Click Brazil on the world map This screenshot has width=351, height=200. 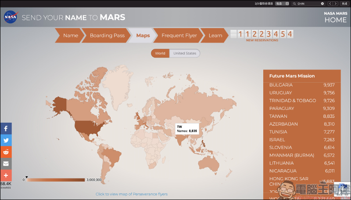coord(112,155)
